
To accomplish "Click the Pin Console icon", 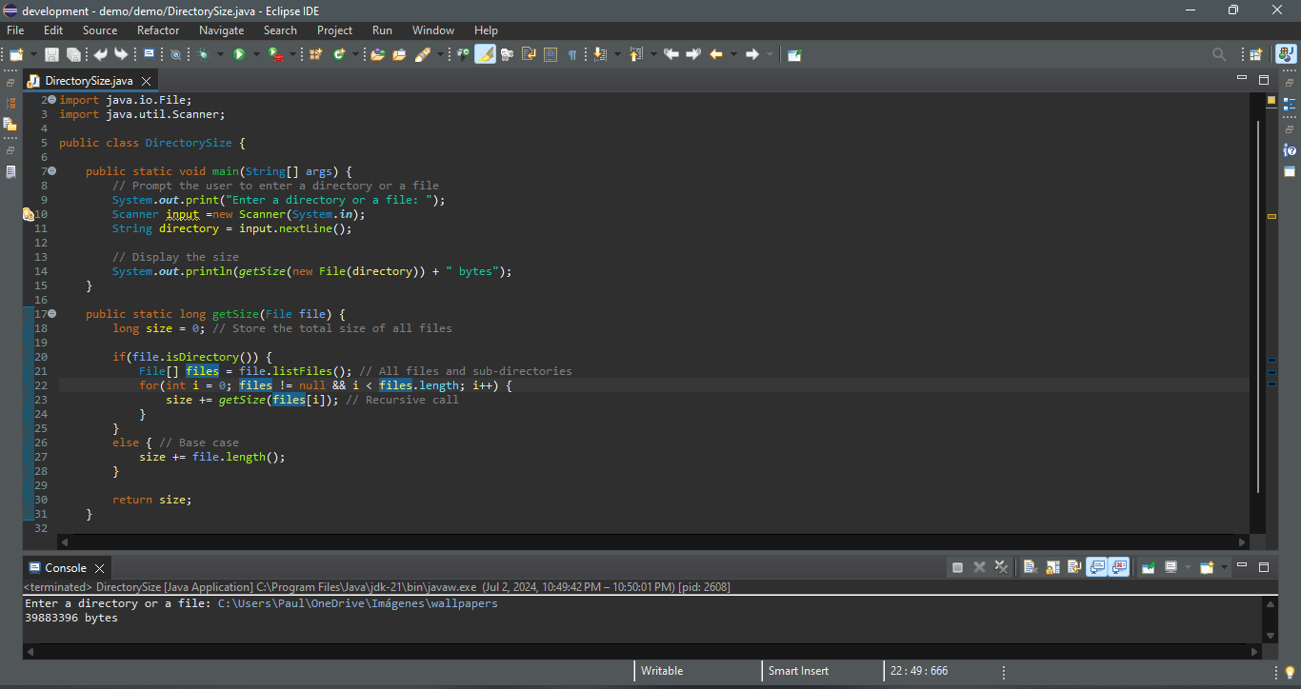I will click(x=1148, y=567).
